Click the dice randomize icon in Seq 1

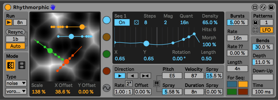click(x=136, y=23)
